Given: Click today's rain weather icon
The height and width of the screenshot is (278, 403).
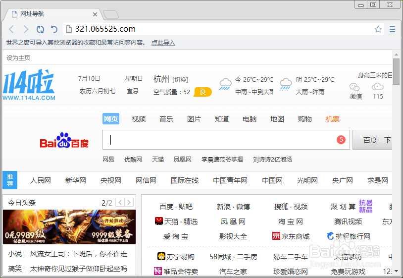Looking at the screenshot, I should click(x=225, y=84).
